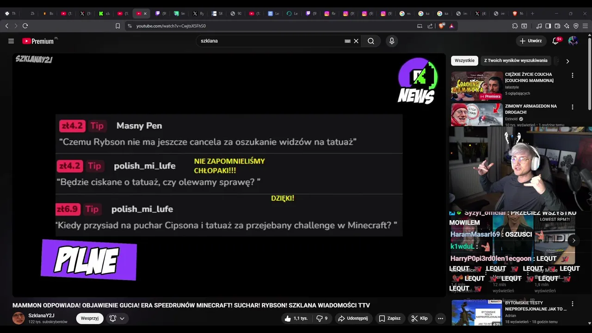Click the share page icon in address bar
The width and height of the screenshot is (592, 333).
430,26
